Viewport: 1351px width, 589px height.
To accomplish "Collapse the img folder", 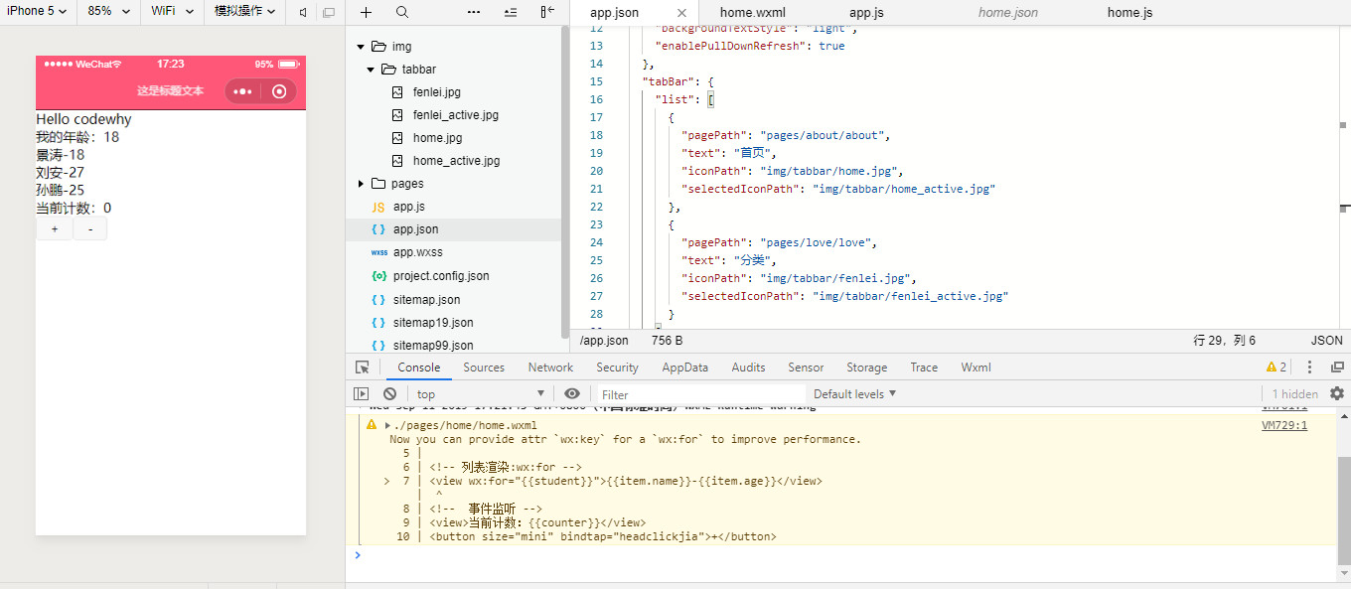I will click(363, 47).
